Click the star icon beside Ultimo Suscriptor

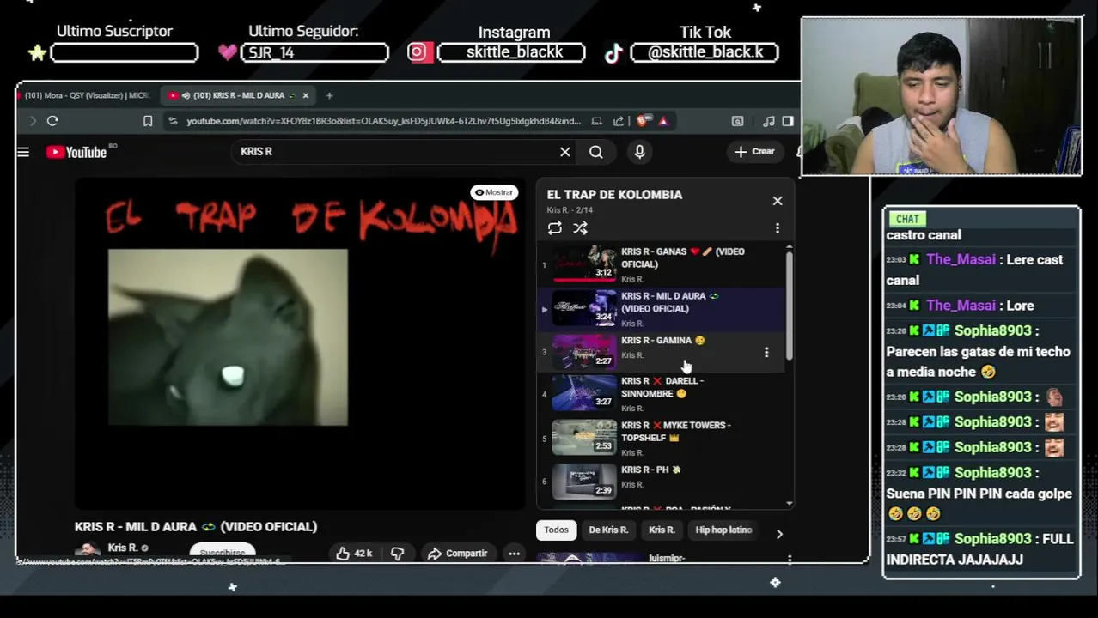[x=37, y=53]
